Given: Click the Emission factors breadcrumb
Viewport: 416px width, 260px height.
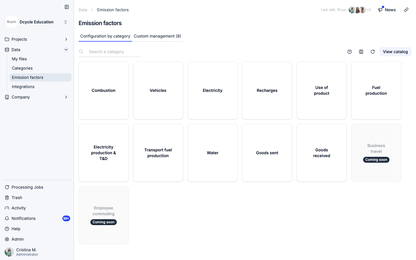Looking at the screenshot, I should 113,10.
